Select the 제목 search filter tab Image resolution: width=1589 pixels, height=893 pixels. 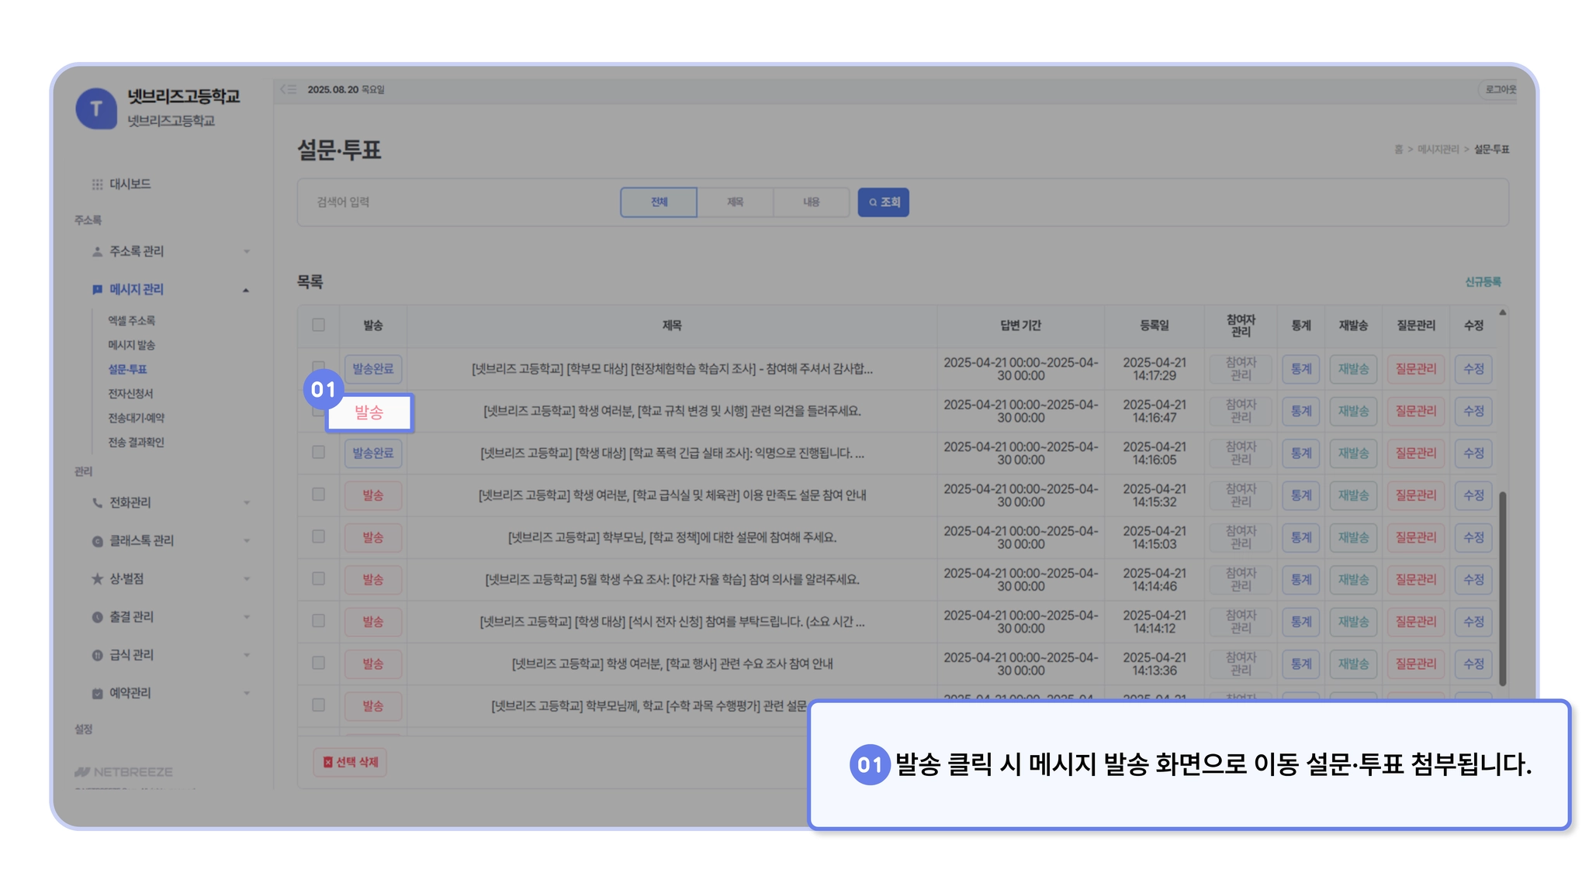click(735, 202)
